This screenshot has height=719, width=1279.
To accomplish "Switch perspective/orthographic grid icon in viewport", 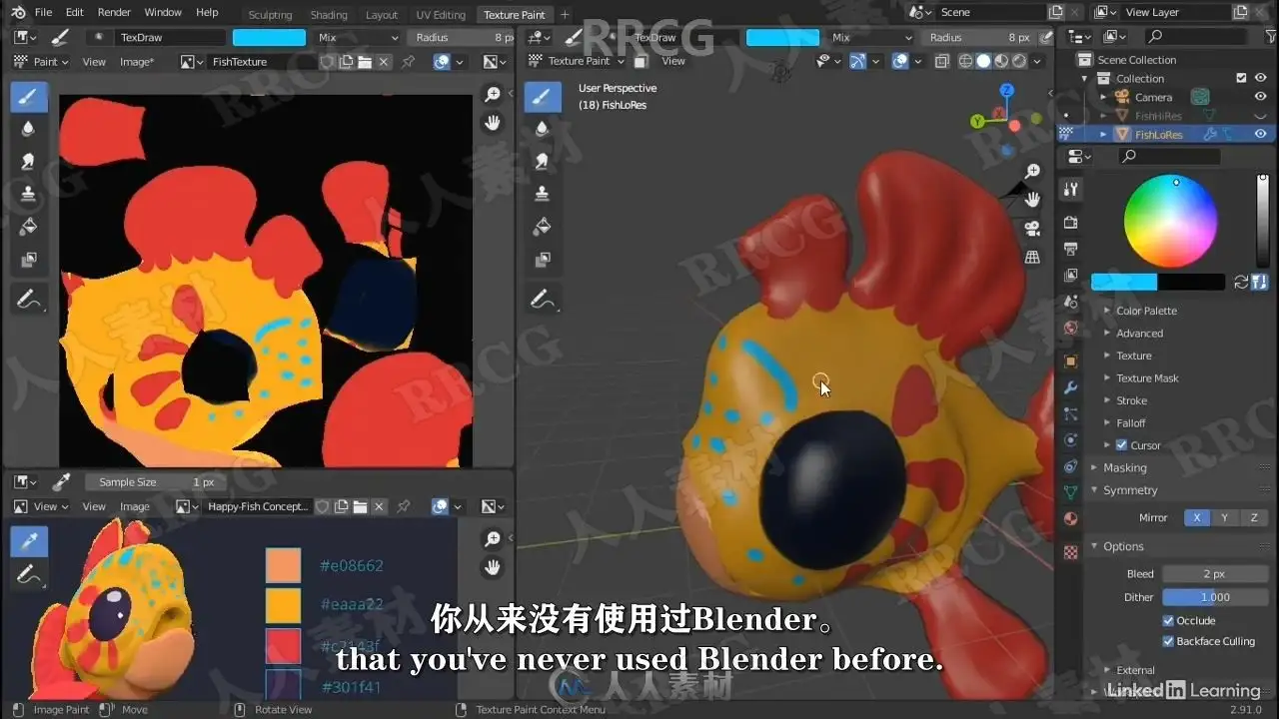I will 1032,257.
